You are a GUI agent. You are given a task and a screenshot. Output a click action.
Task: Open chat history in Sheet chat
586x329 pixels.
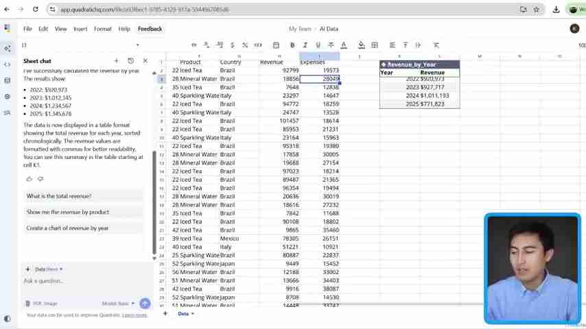pos(130,61)
